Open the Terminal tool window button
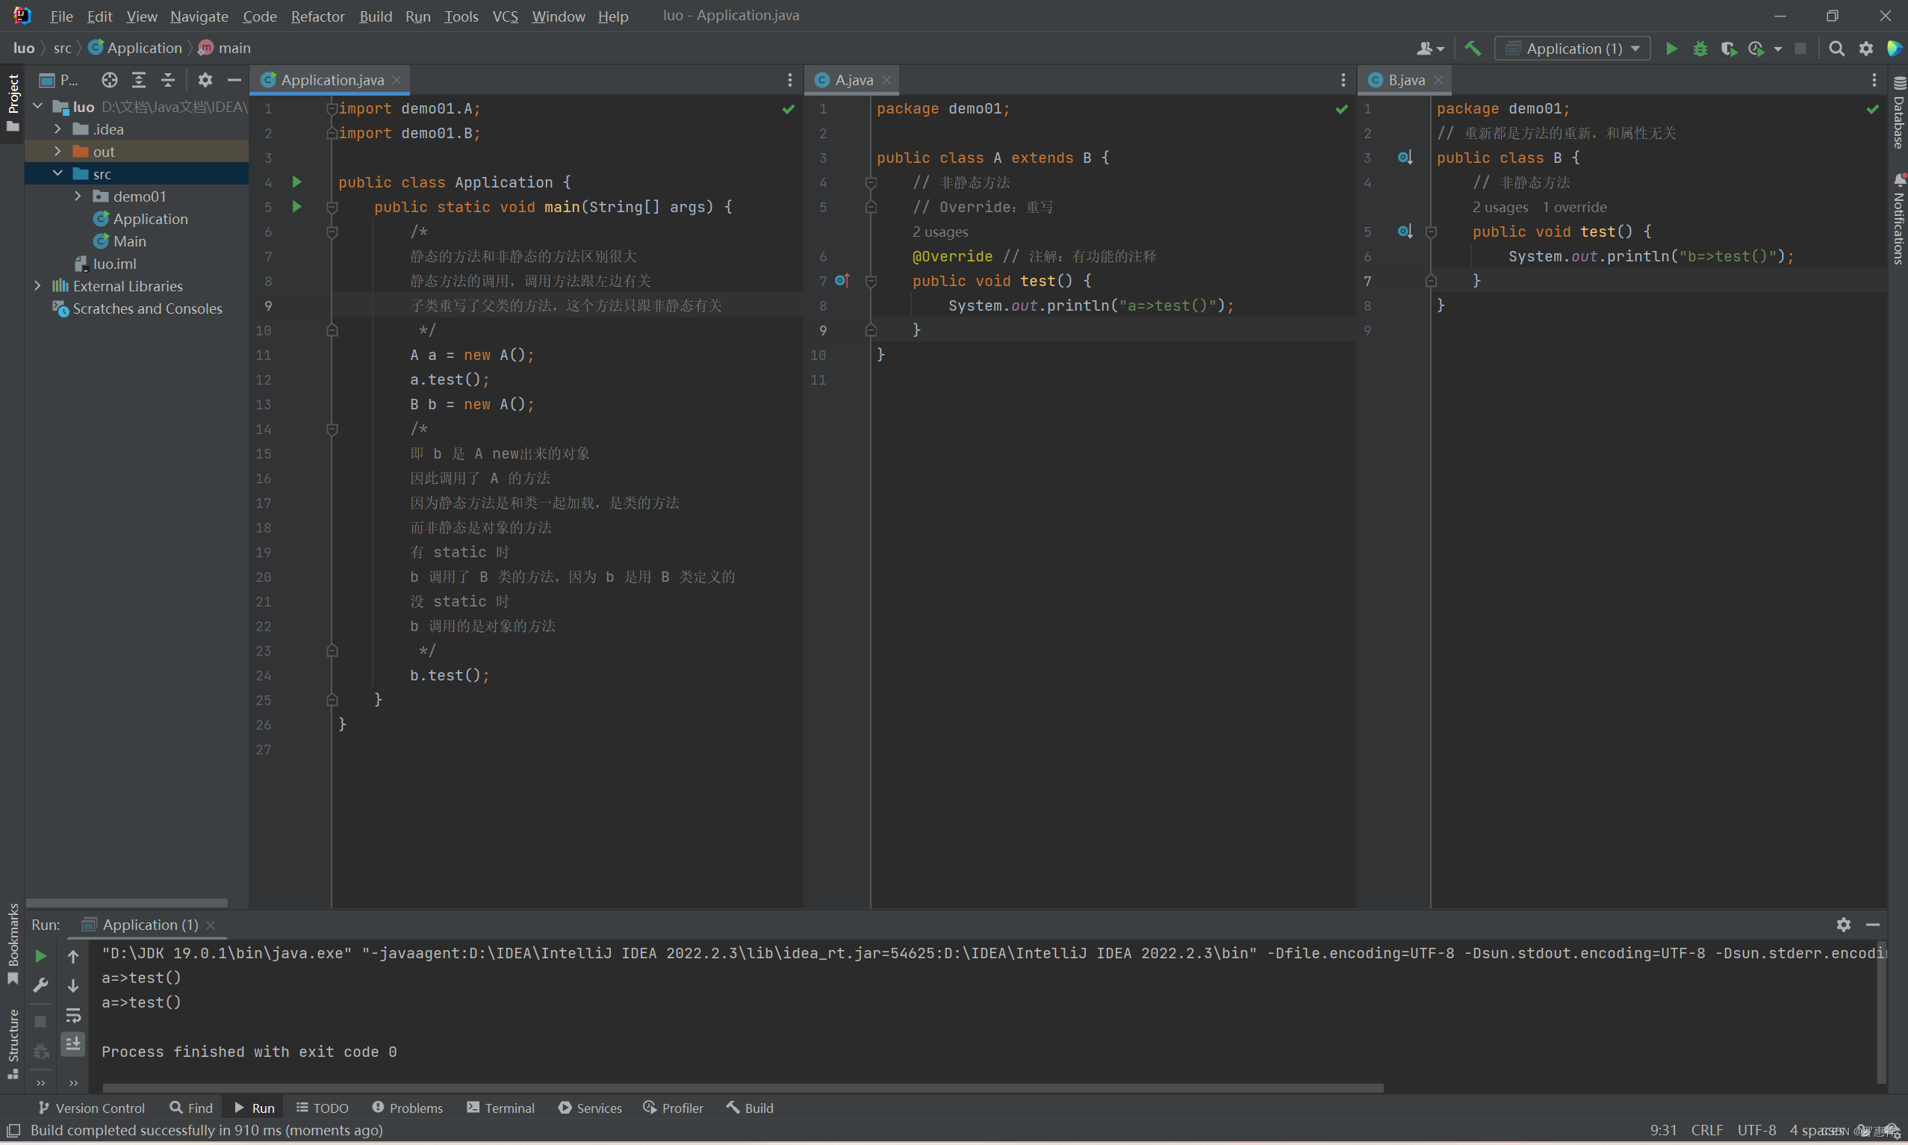The height and width of the screenshot is (1145, 1908). [500, 1108]
